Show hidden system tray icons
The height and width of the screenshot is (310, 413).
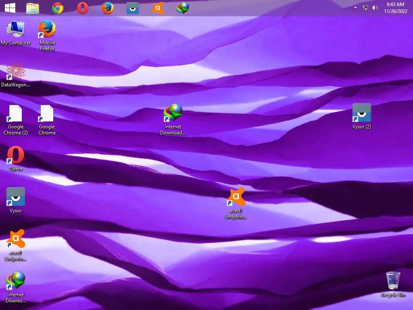pos(355,8)
